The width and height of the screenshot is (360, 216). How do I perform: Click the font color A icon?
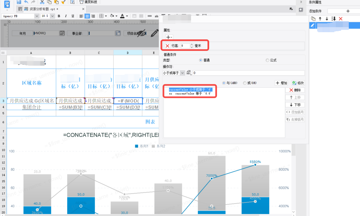[x=123, y=16]
